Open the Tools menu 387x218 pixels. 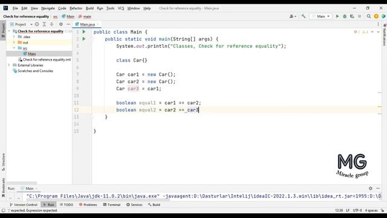(110, 8)
